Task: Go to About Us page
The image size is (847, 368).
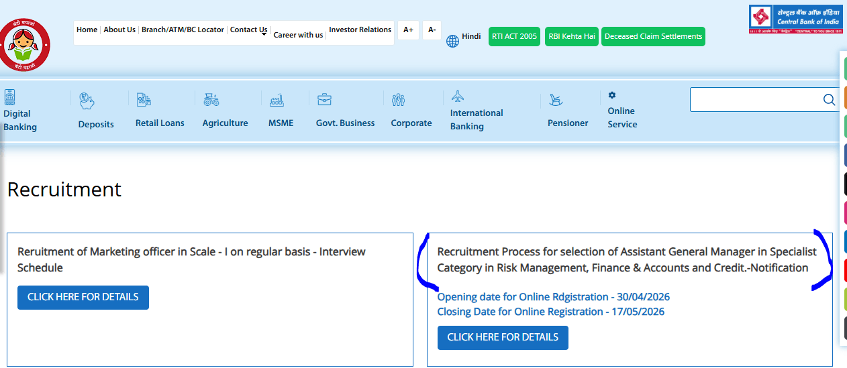Action: coord(119,29)
